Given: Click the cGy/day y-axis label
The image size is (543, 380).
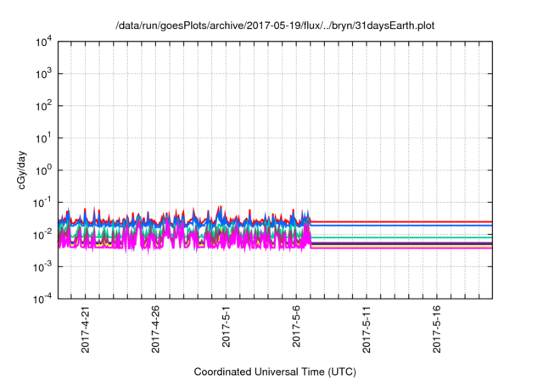Looking at the screenshot, I should coord(25,170).
